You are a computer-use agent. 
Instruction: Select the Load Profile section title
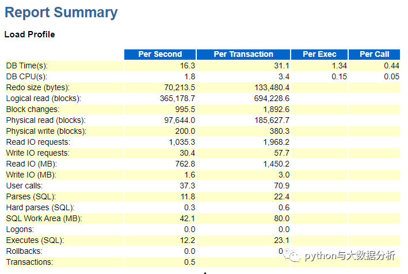(30, 34)
